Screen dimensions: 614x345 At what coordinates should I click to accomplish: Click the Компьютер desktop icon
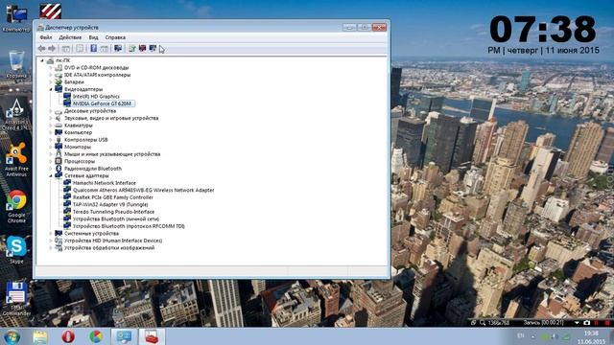(x=16, y=18)
